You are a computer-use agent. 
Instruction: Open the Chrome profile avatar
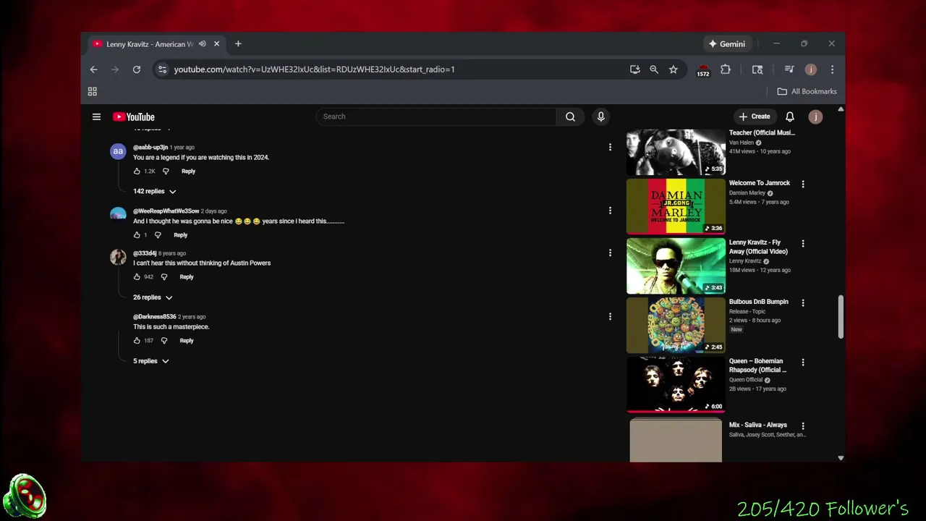click(x=810, y=69)
